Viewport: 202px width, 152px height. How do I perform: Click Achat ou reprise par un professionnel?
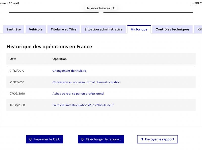(x=78, y=93)
